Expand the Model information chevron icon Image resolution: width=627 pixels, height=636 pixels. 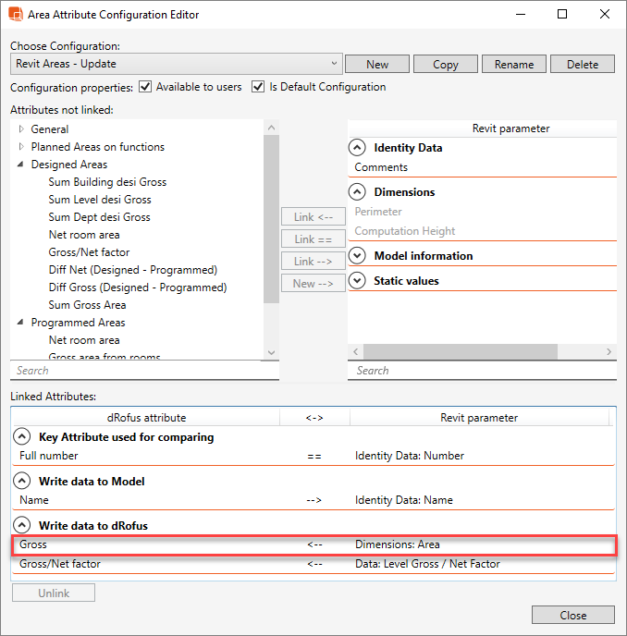click(357, 256)
